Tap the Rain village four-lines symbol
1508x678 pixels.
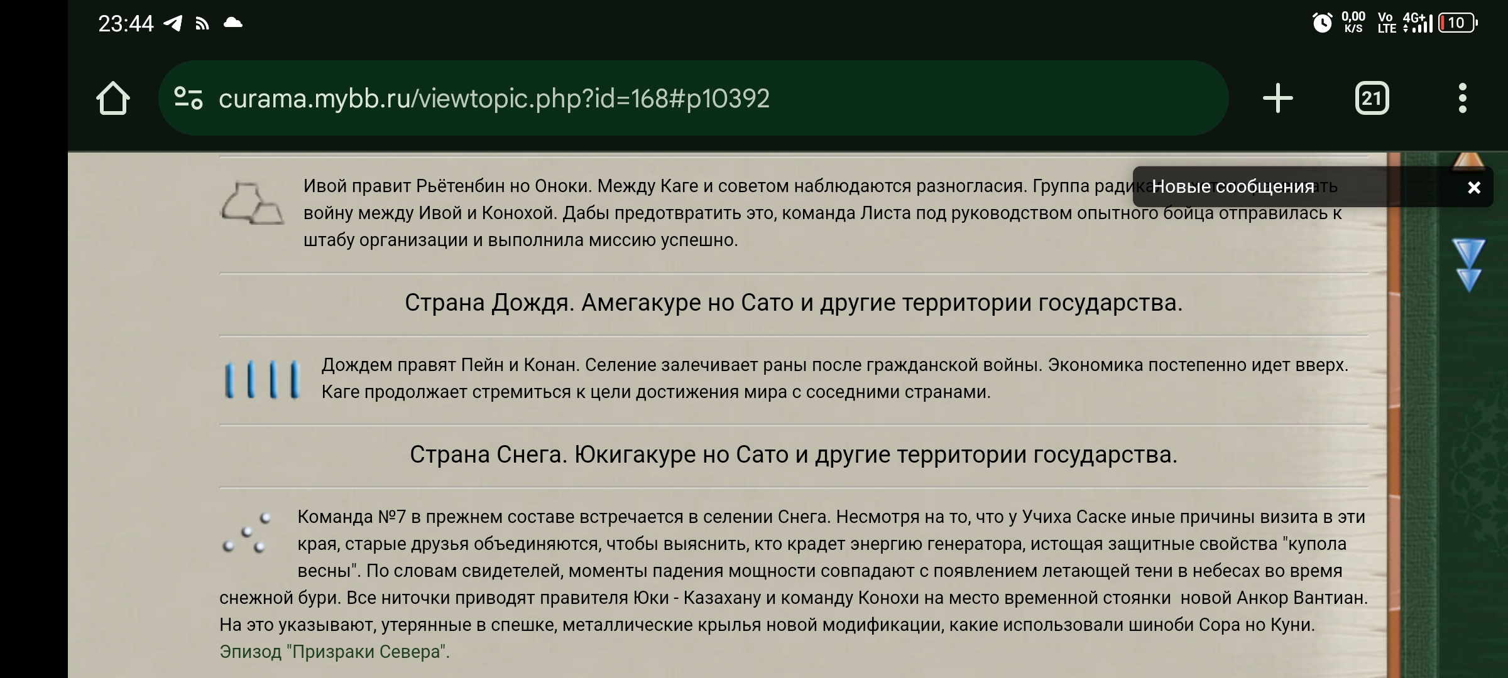tap(263, 379)
